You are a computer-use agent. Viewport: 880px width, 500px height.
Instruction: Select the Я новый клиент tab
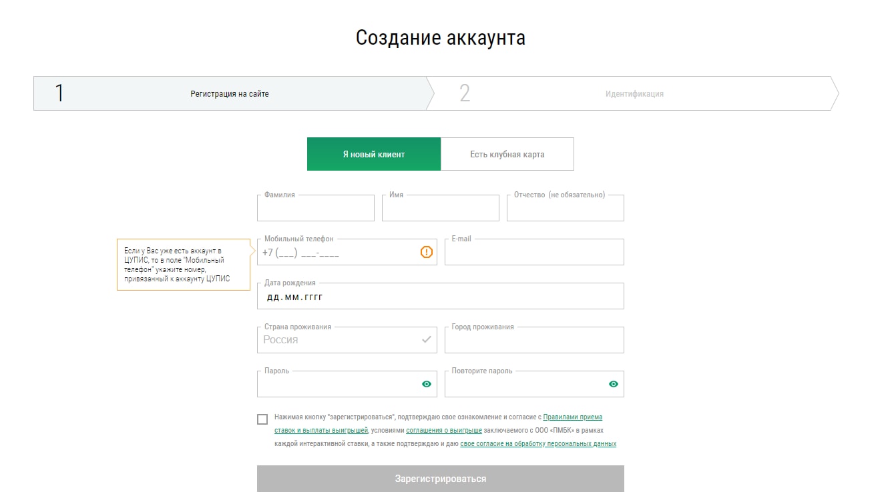[374, 154]
